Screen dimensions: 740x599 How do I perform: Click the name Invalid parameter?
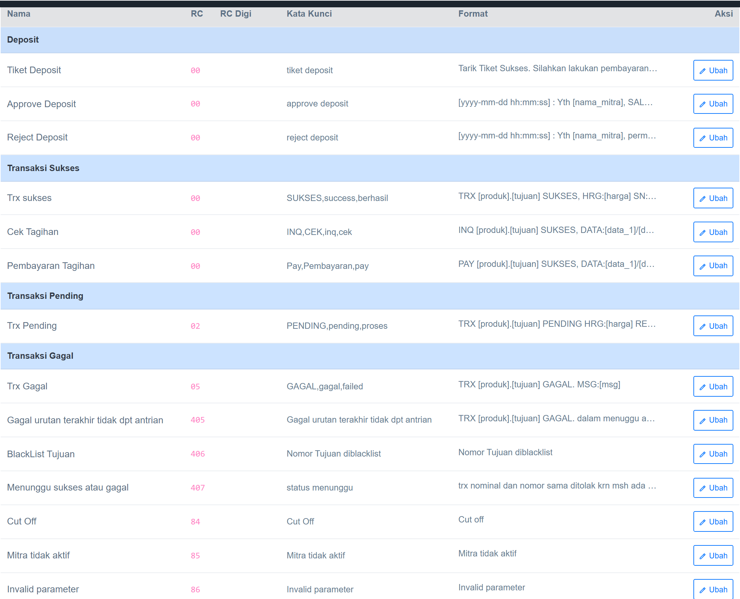tap(43, 589)
